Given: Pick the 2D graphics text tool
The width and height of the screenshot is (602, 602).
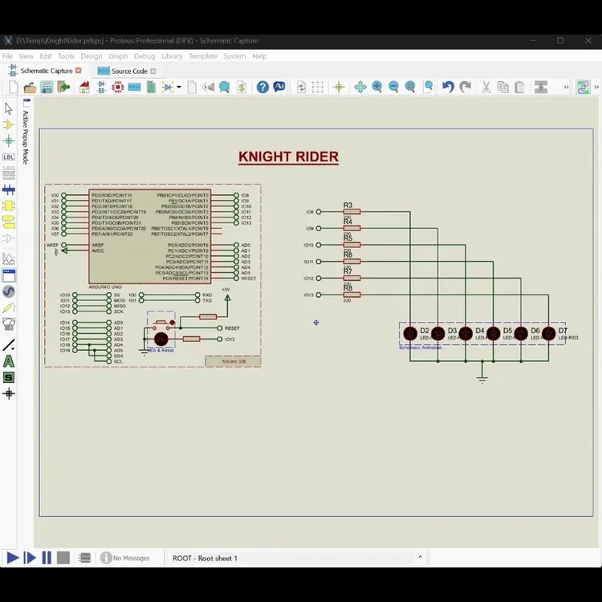Looking at the screenshot, I should 9,361.
